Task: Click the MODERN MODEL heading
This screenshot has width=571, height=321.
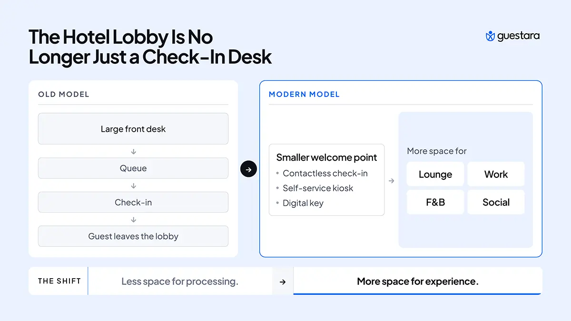Action: coord(304,94)
